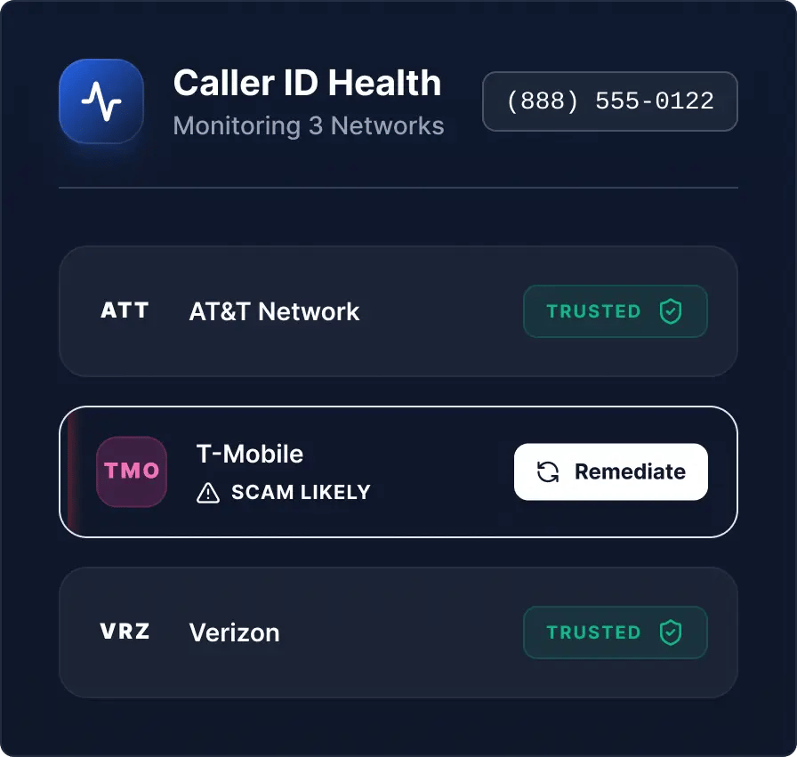Select the (888) 555-0122 phone number field

(x=610, y=101)
